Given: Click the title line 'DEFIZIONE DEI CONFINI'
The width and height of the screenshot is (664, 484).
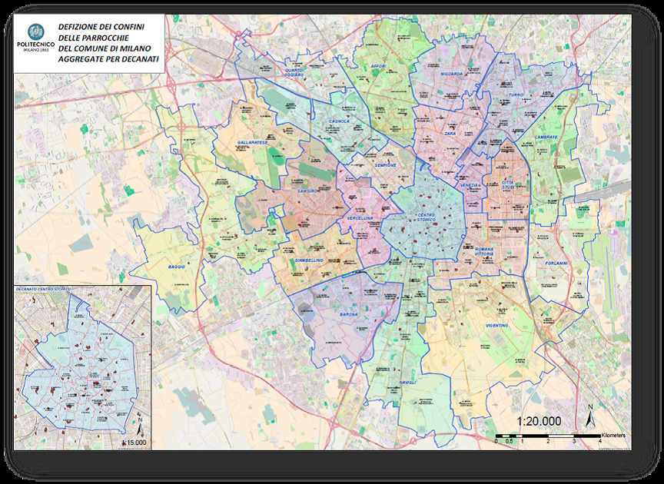Looking at the screenshot, I should click(101, 27).
